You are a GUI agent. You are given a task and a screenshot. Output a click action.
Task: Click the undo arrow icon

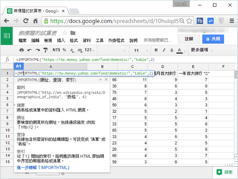click(x=29, y=50)
